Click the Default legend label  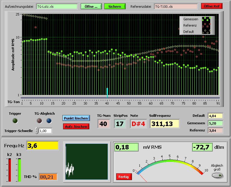click(189, 32)
